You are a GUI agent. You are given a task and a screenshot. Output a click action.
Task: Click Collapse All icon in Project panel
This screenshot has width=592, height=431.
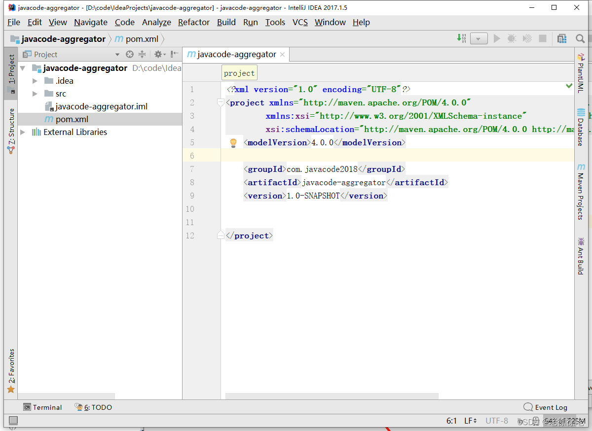point(142,54)
